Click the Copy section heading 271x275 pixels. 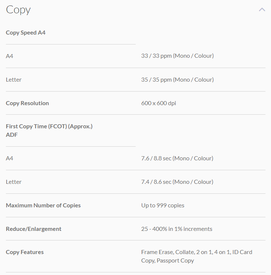pos(18,10)
